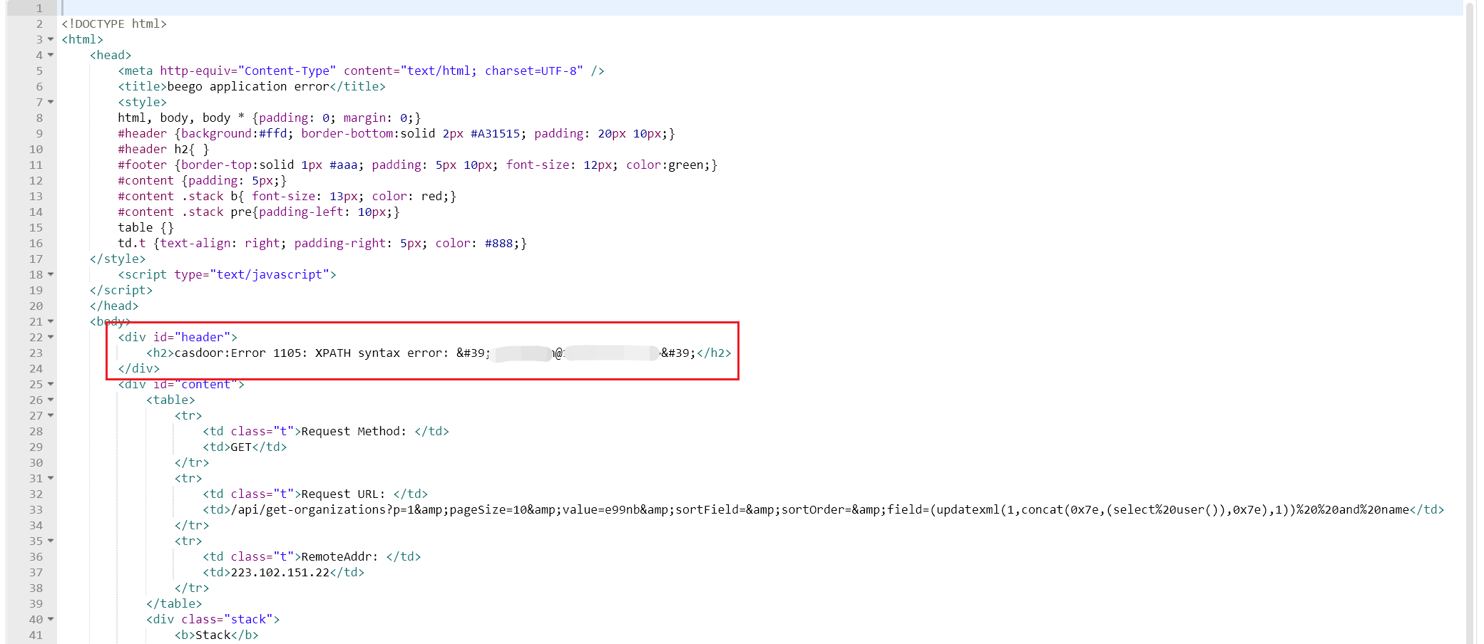Click the '#content .stack pre' rule
Image resolution: width=1484 pixels, height=644 pixels.
pyautogui.click(x=259, y=212)
